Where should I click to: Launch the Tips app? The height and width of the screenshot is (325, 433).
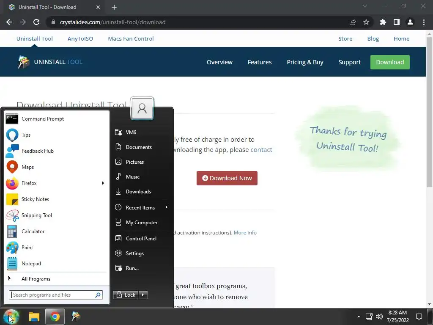tap(56, 135)
